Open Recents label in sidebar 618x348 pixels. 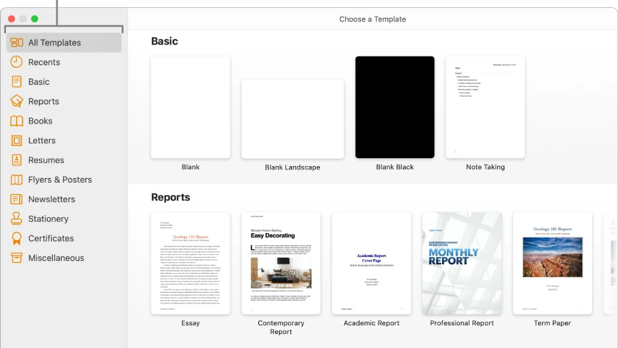coord(44,62)
